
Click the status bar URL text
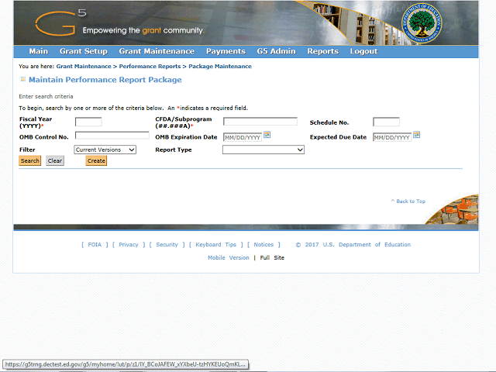[x=126, y=364]
